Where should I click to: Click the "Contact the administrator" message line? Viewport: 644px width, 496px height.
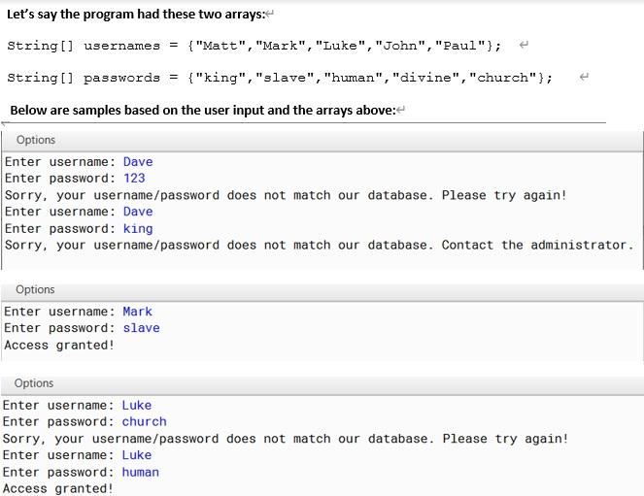(320, 245)
